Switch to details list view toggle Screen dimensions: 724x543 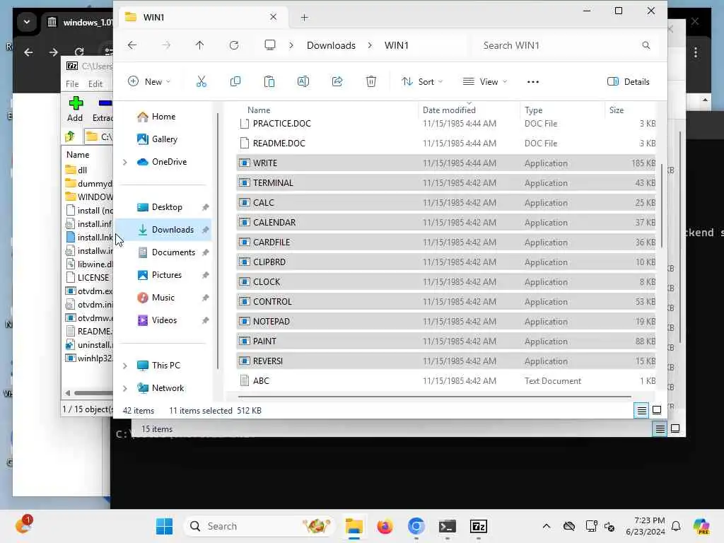tap(641, 410)
